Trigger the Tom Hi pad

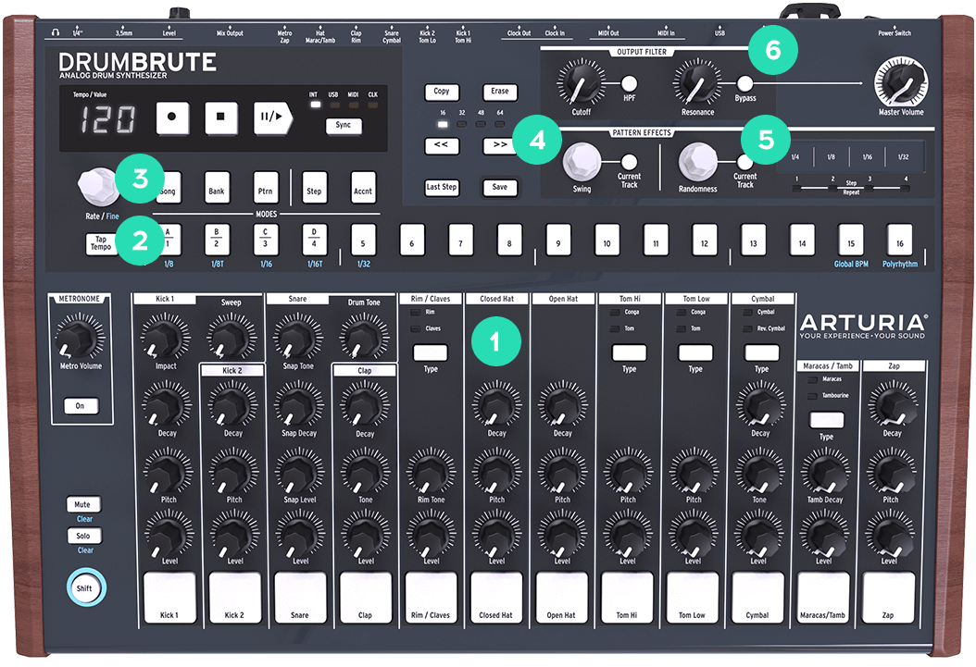pyautogui.click(x=627, y=598)
